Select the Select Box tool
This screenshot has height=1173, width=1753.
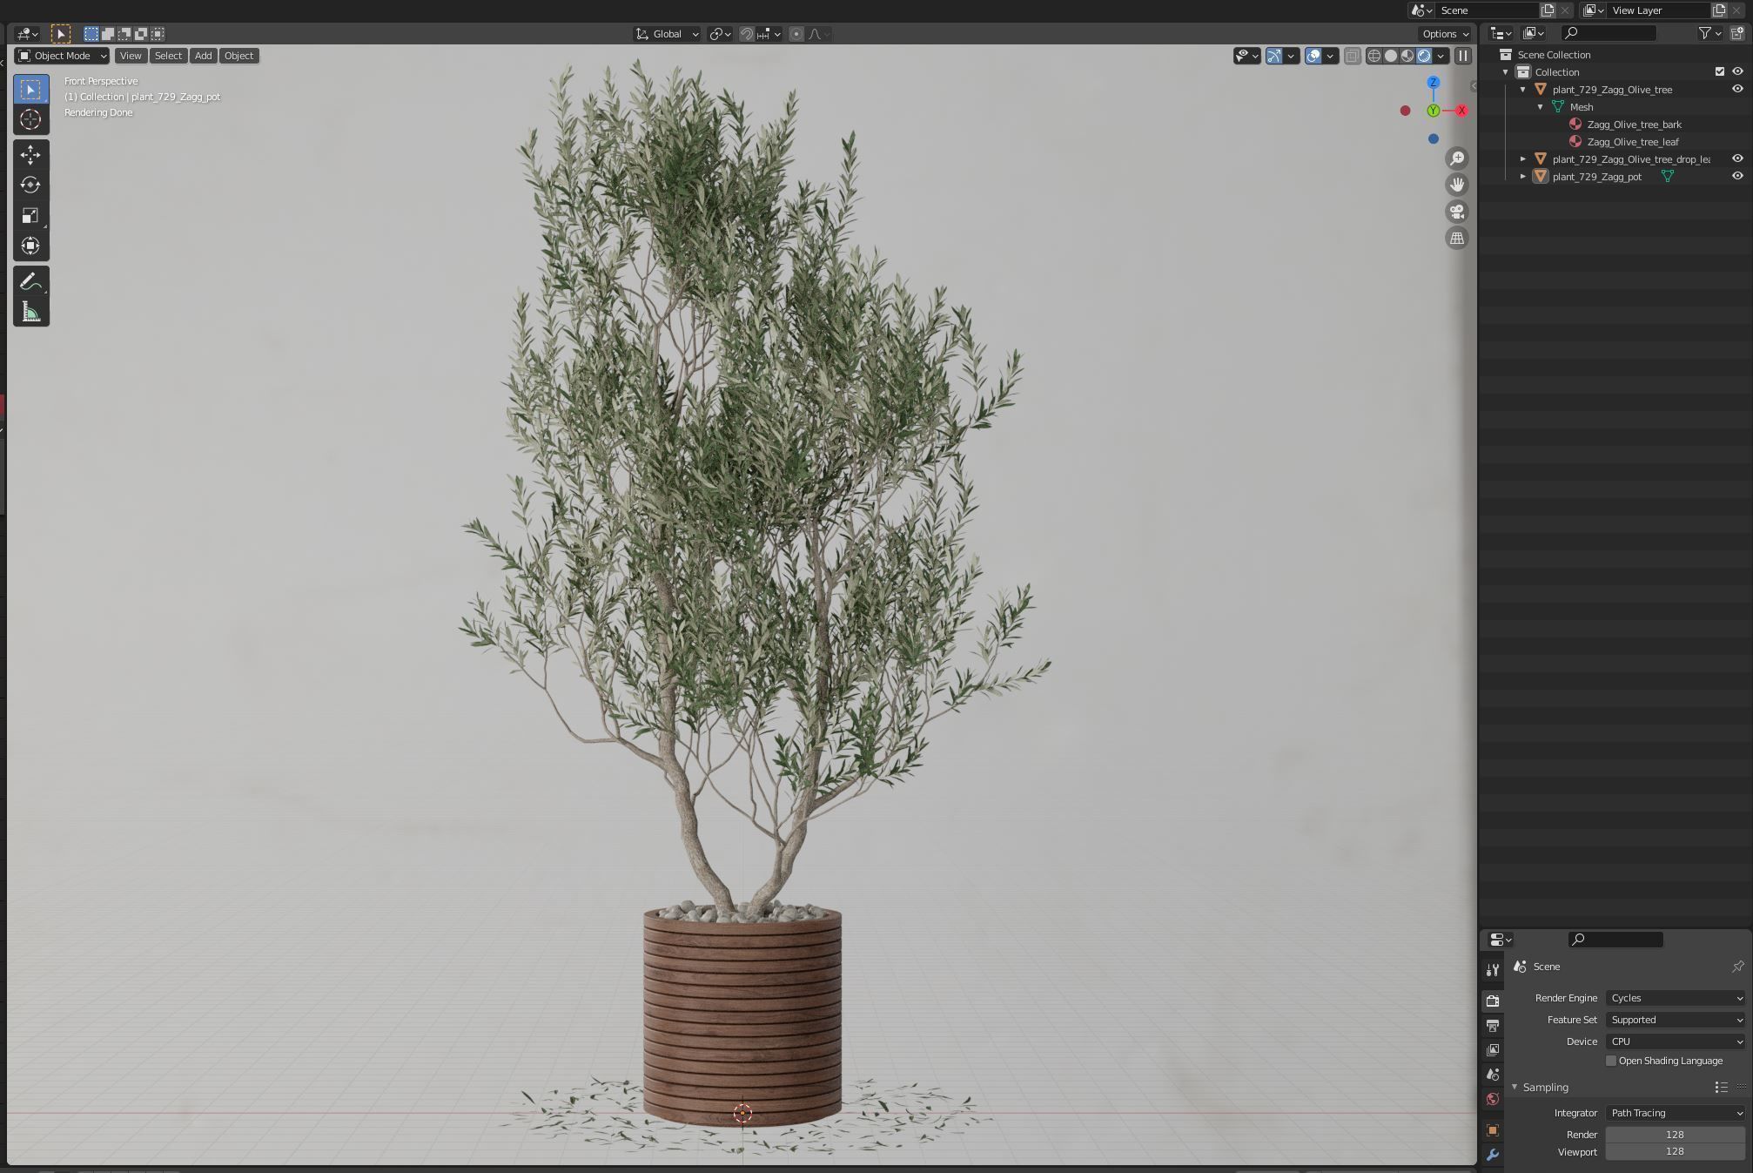coord(30,90)
